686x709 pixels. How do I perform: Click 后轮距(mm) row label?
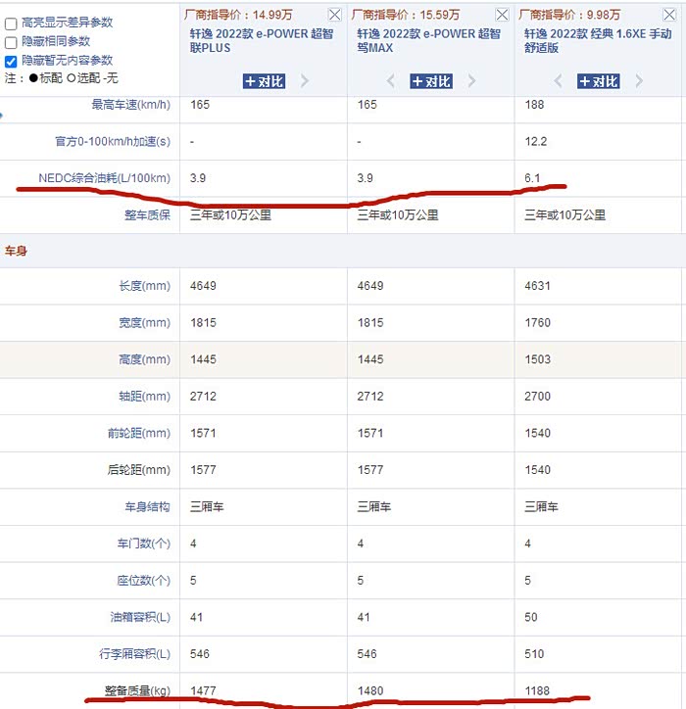[139, 470]
